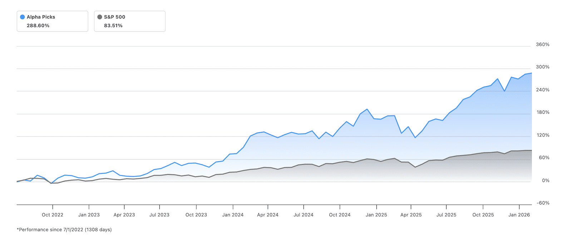Click the Apr 2025 x-axis label
This screenshot has height=242, width=572.
pyautogui.click(x=411, y=215)
